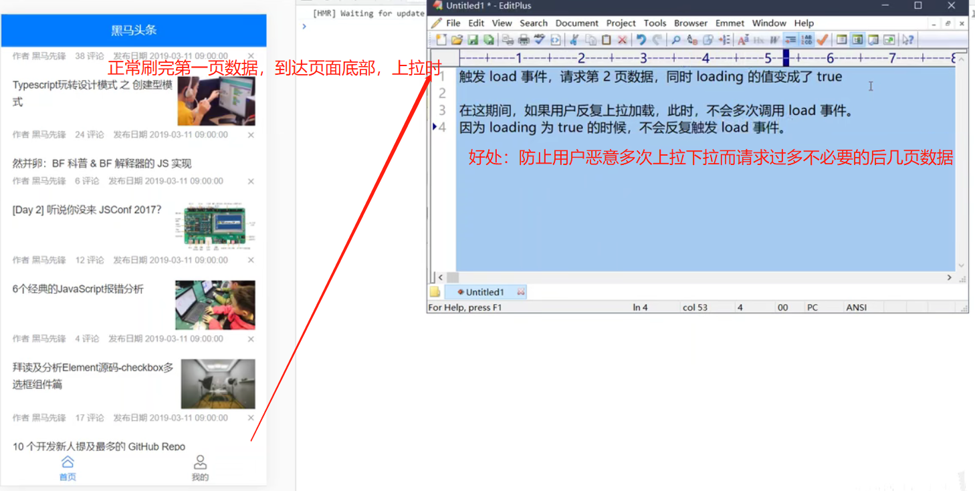Click the horizontal scrollbar thumb in editor
This screenshot has width=975, height=491.
click(453, 277)
